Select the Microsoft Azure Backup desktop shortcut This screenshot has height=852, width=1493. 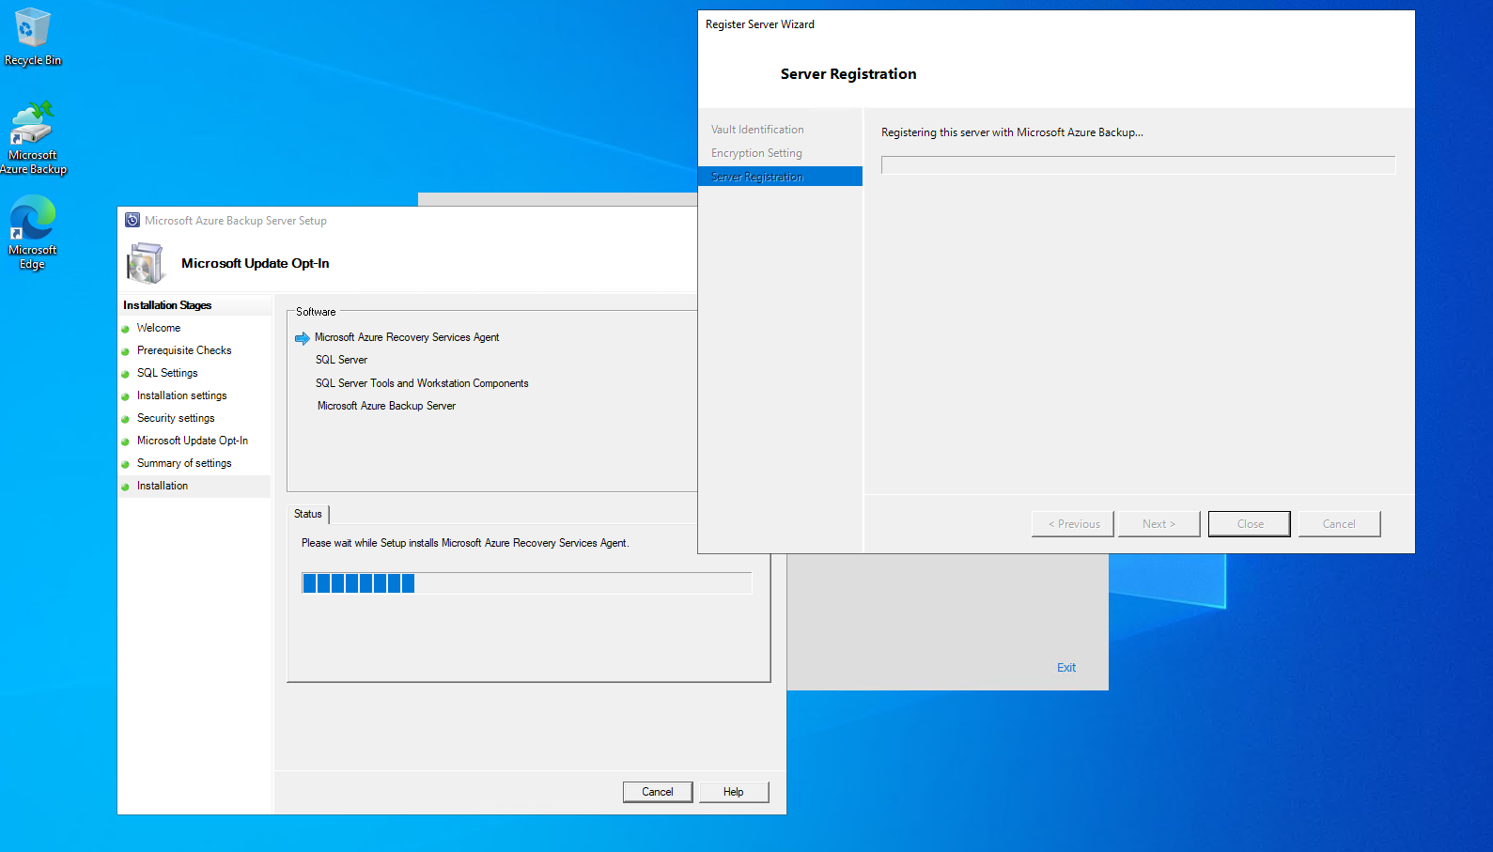[33, 138]
